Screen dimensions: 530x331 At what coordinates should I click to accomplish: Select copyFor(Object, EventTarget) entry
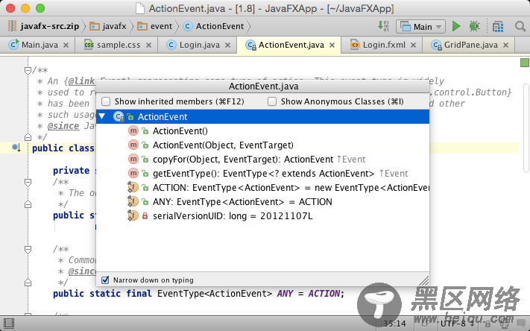[262, 160]
